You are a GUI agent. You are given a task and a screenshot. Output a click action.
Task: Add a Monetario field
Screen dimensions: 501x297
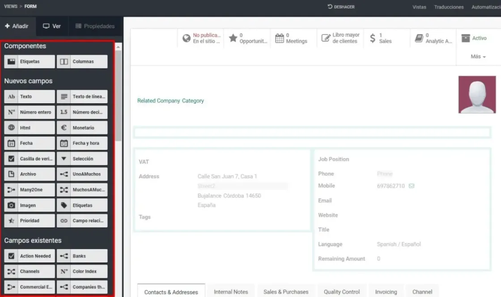point(82,128)
